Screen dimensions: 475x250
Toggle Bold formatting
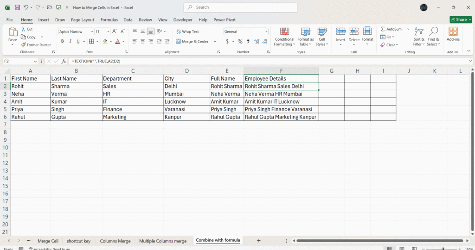[63, 41]
